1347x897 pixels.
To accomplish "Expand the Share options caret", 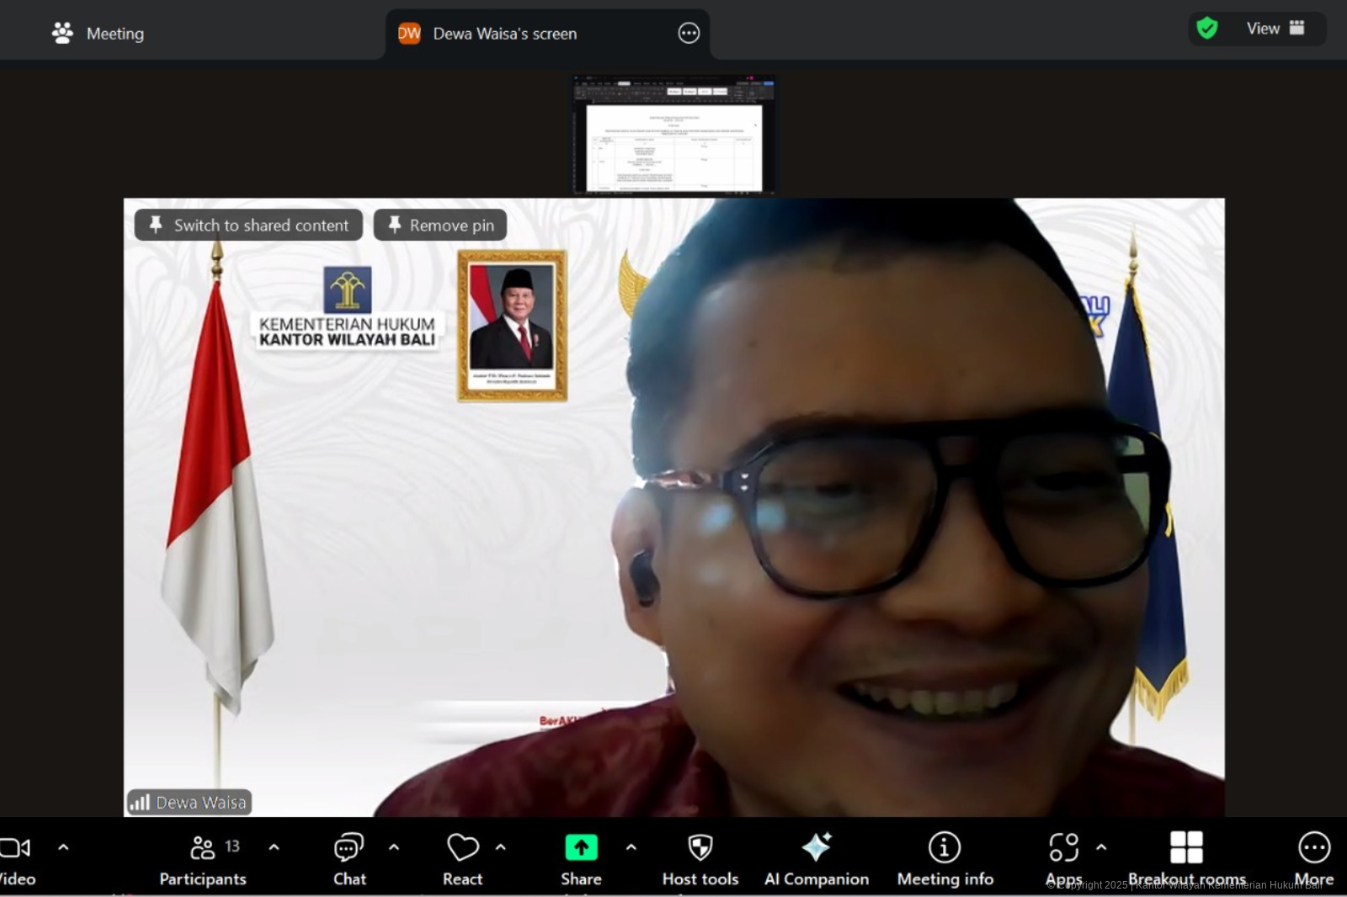I will pos(631,847).
